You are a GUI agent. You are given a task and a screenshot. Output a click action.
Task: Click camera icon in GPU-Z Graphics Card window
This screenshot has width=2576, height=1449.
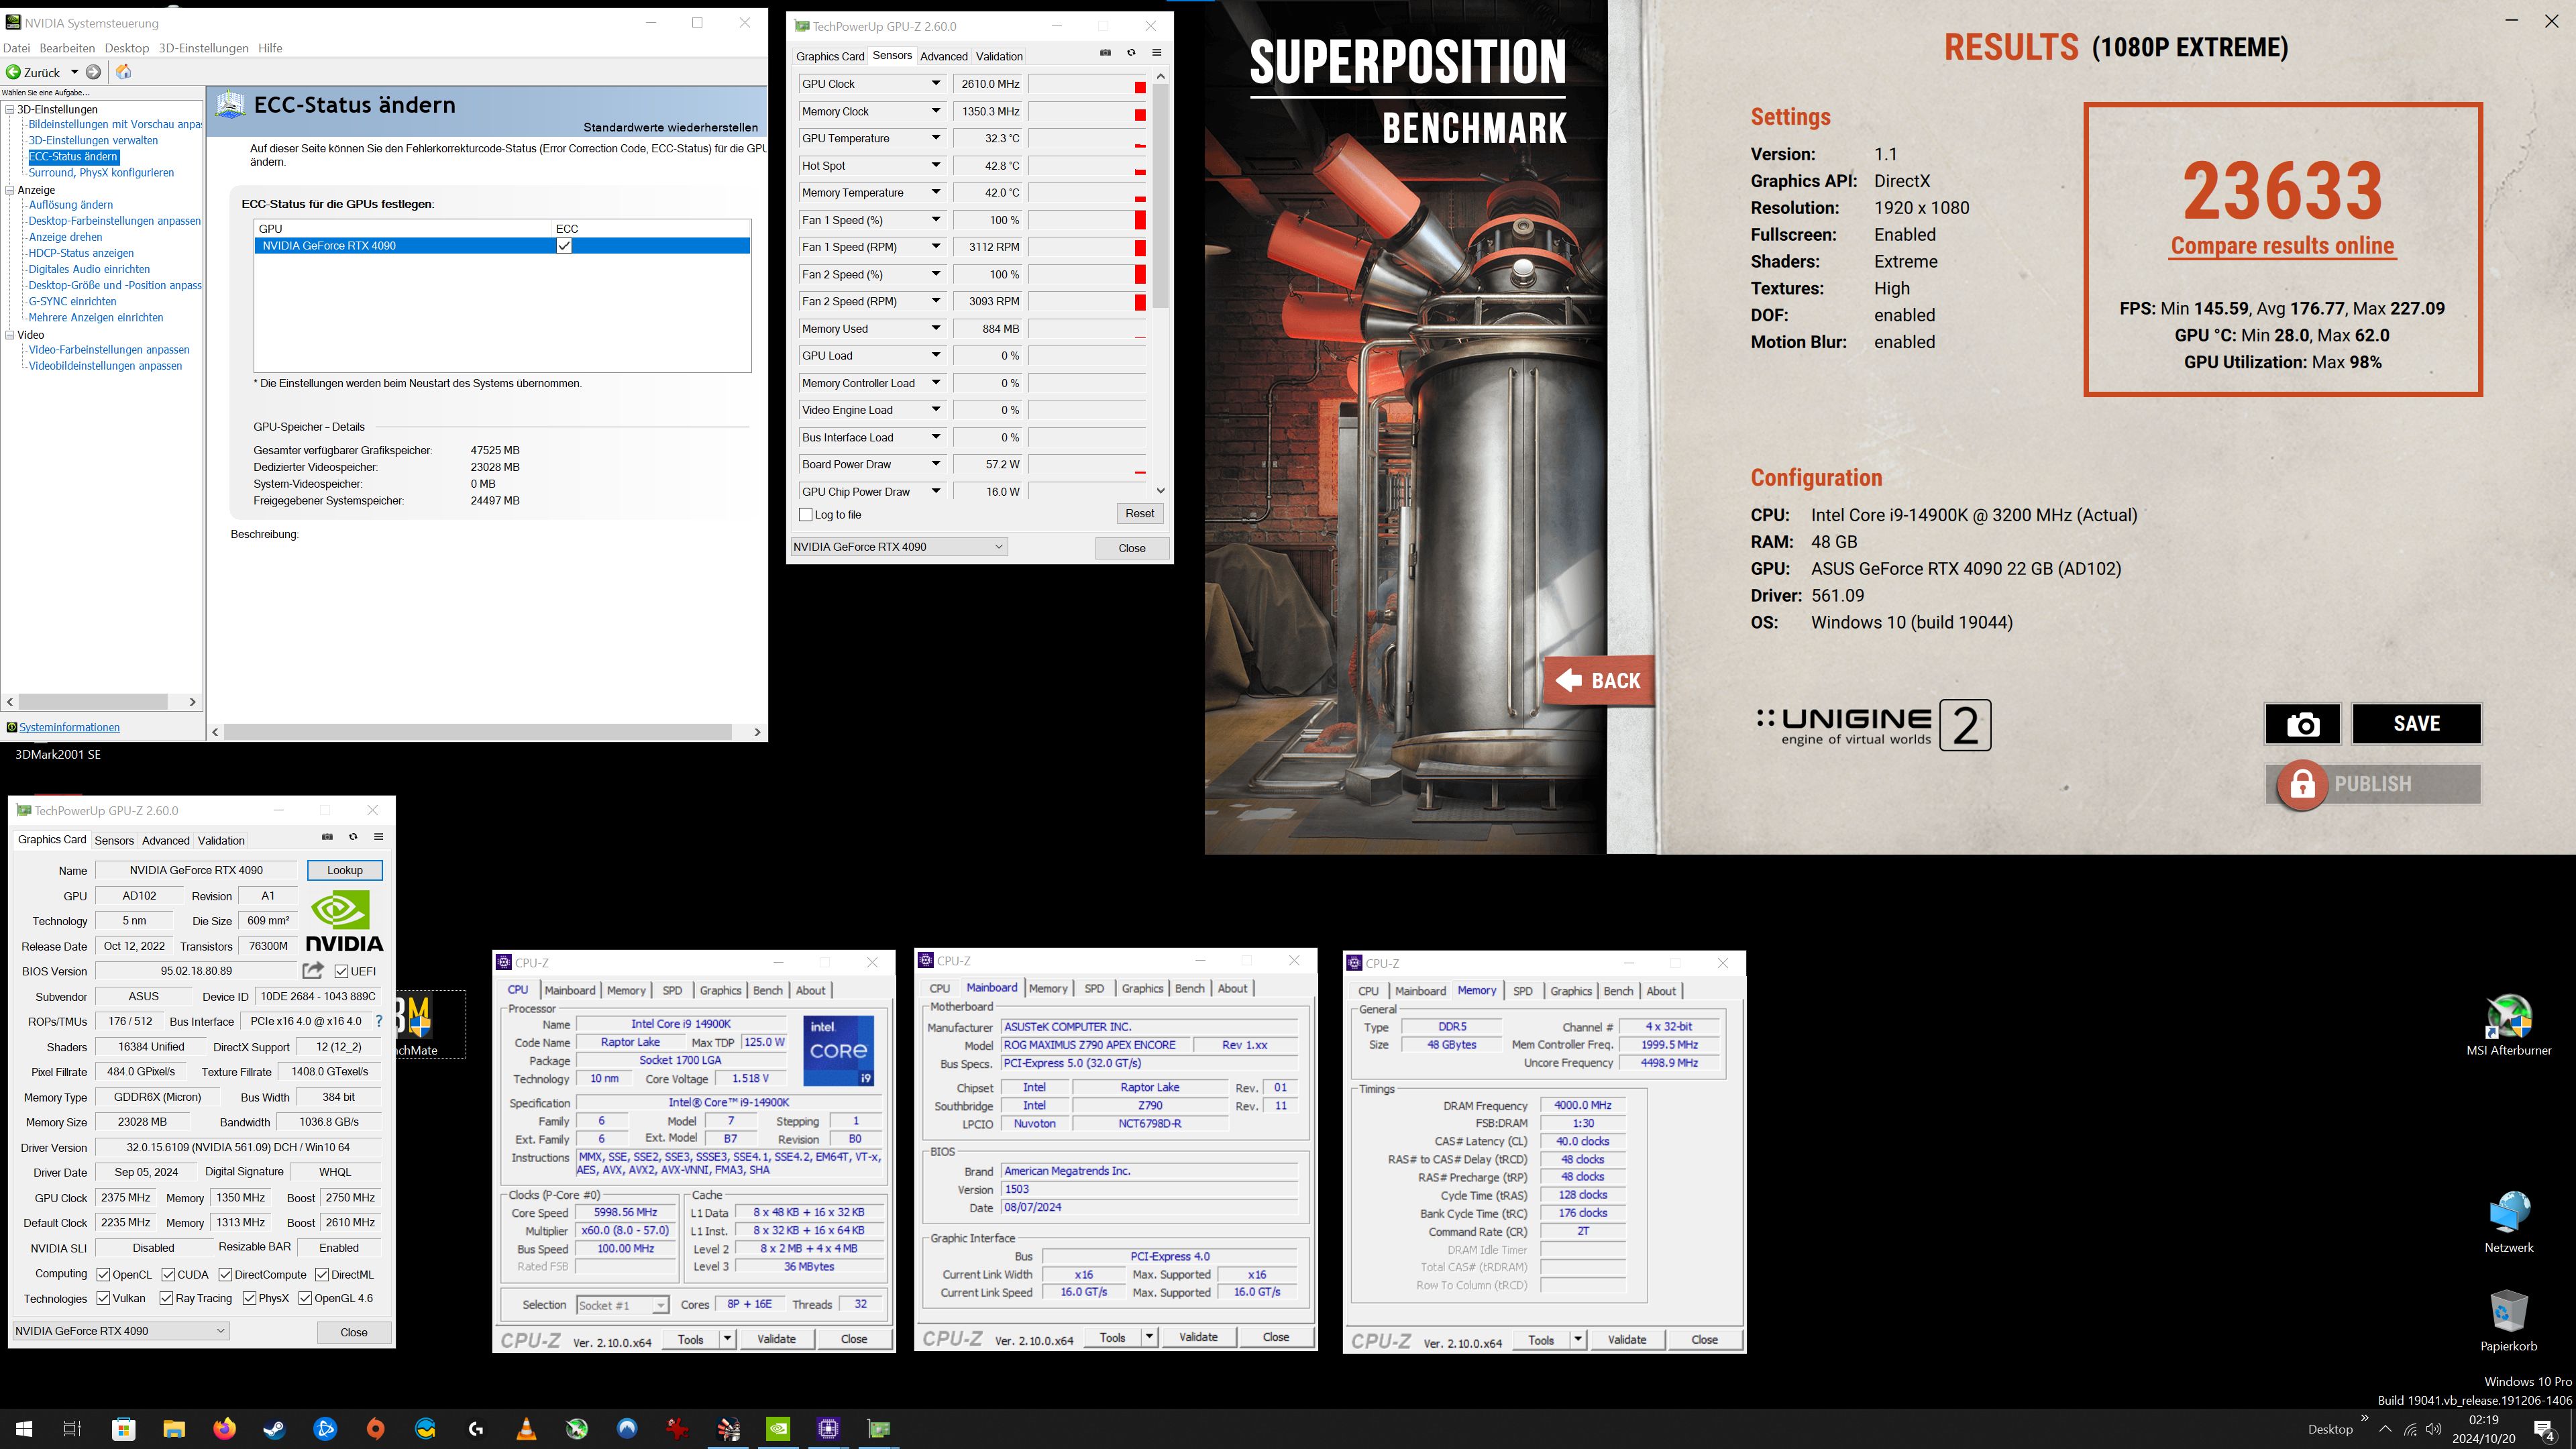tap(327, 837)
